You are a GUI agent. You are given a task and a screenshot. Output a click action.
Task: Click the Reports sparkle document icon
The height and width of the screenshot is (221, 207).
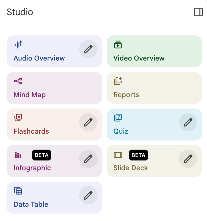(118, 81)
